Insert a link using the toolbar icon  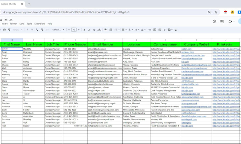(150, 30)
